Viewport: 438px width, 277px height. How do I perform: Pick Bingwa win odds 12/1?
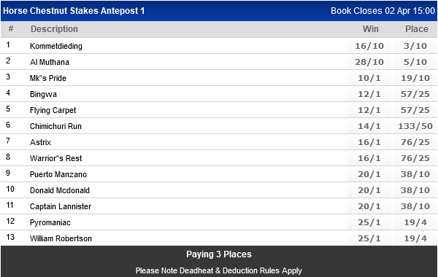tap(369, 94)
